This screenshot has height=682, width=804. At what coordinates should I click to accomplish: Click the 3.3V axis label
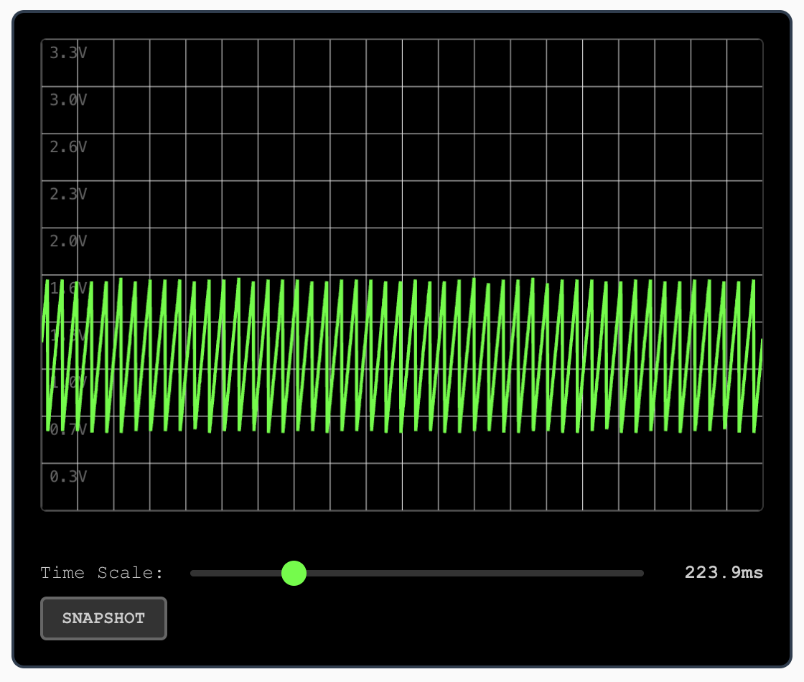68,53
